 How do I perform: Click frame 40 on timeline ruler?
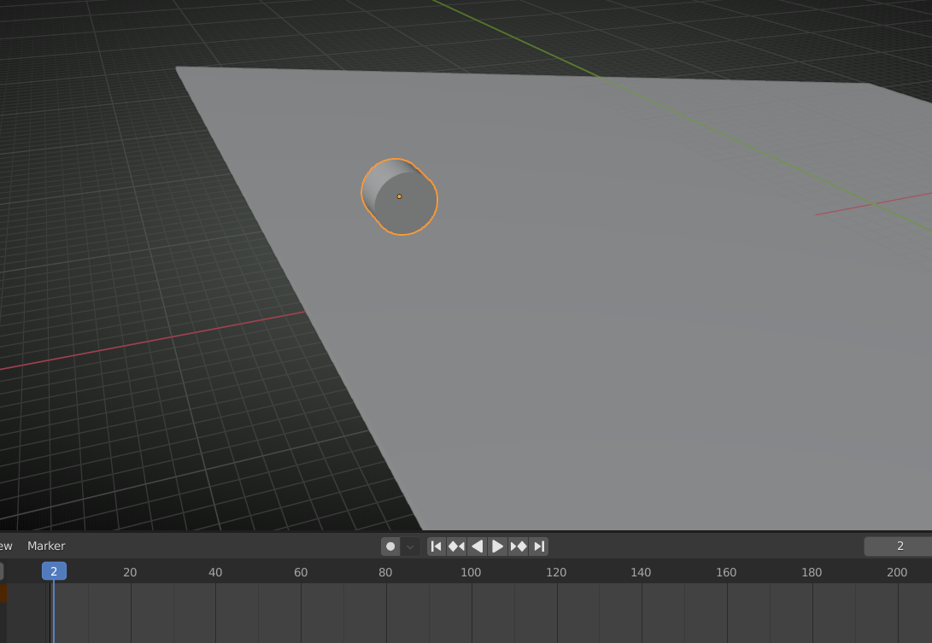coord(215,572)
